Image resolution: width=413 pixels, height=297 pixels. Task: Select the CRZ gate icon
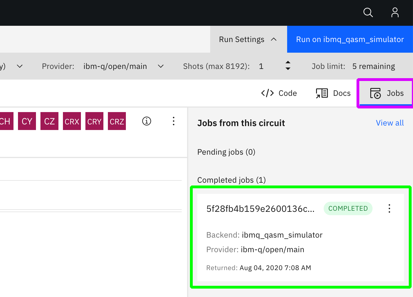click(x=117, y=121)
